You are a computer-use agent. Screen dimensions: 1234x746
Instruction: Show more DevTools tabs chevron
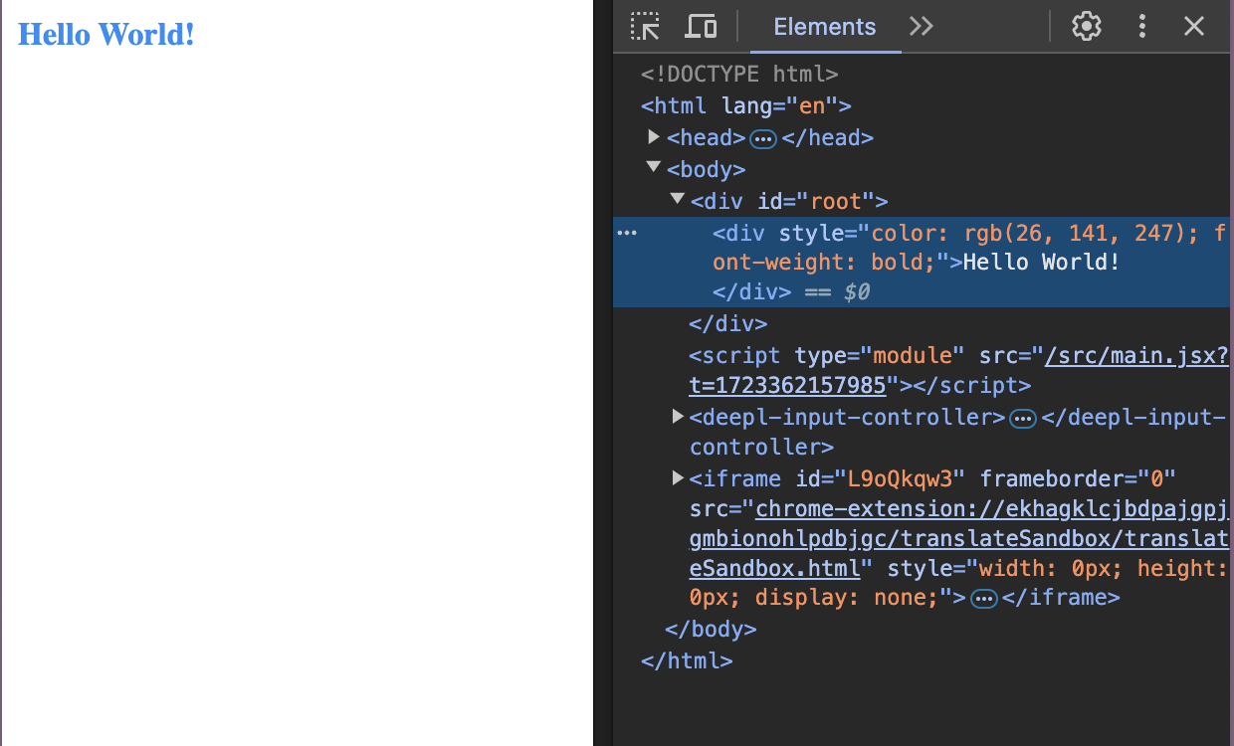[922, 26]
